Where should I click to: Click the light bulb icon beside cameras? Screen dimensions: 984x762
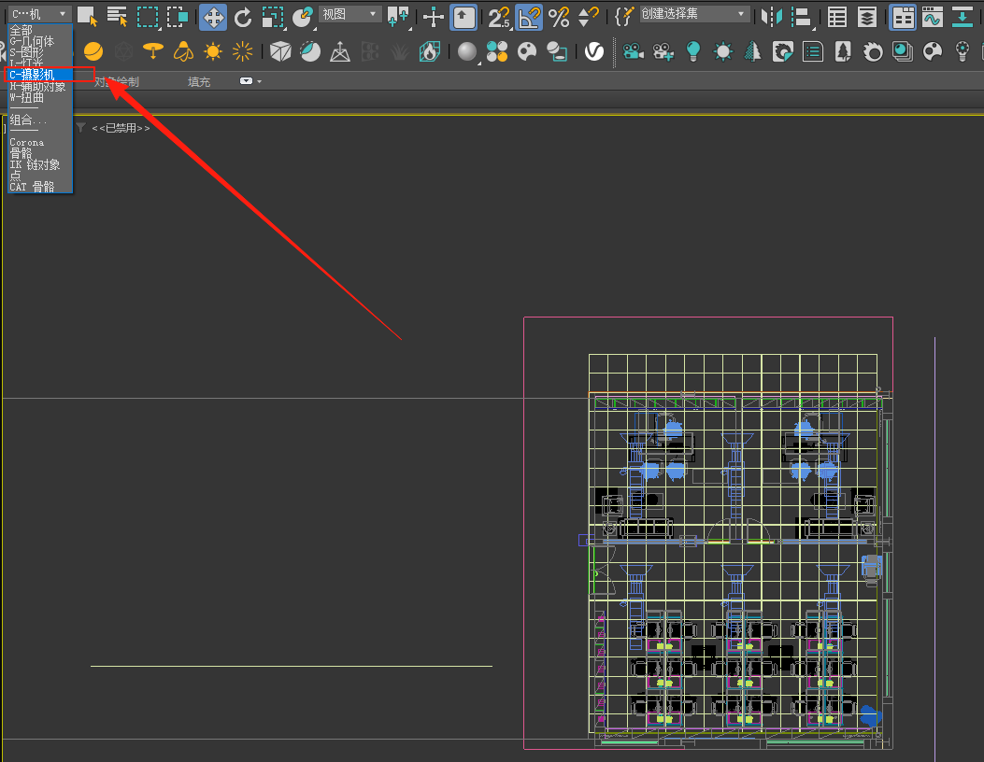(x=692, y=51)
